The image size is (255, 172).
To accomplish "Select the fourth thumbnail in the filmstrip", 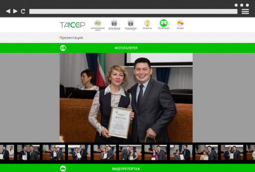I will 79,152.
